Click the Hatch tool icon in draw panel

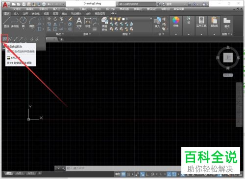point(40,29)
